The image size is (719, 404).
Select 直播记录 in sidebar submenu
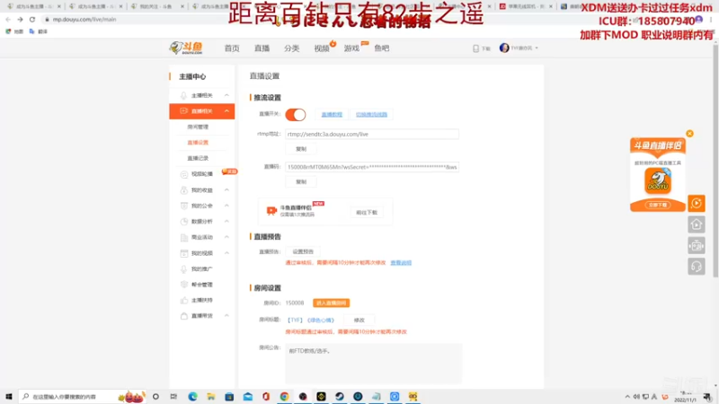click(198, 158)
